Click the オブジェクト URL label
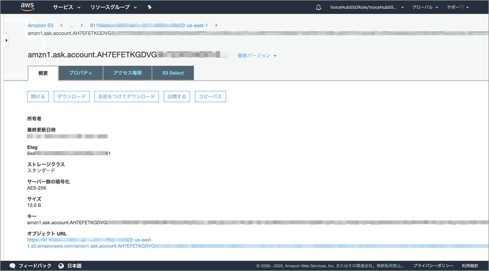 coord(47,233)
